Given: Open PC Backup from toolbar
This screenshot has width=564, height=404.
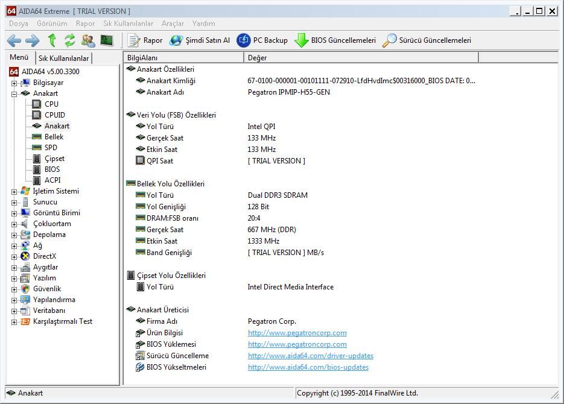Looking at the screenshot, I should coord(262,40).
